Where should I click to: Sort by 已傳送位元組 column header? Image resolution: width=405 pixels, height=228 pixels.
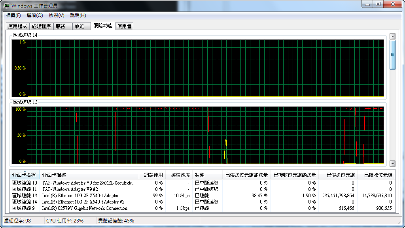338,175
